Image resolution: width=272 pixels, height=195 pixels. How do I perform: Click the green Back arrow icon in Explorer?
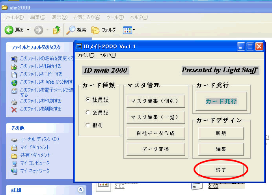[9, 30]
